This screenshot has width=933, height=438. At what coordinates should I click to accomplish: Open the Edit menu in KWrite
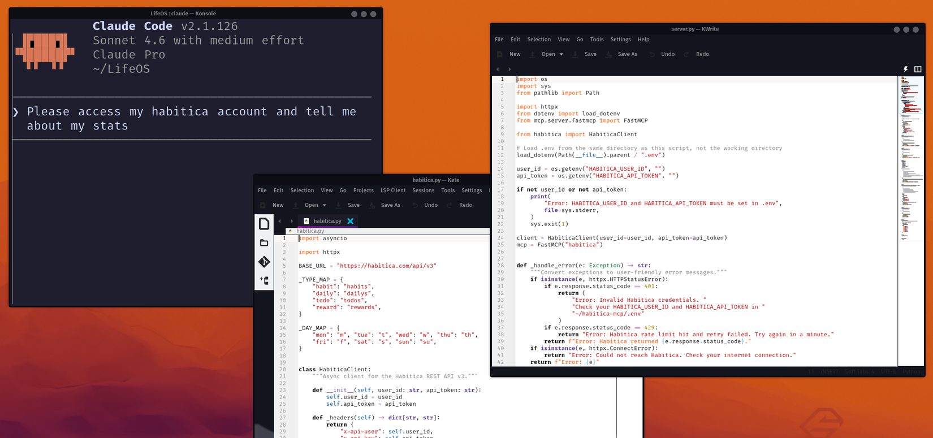(515, 40)
